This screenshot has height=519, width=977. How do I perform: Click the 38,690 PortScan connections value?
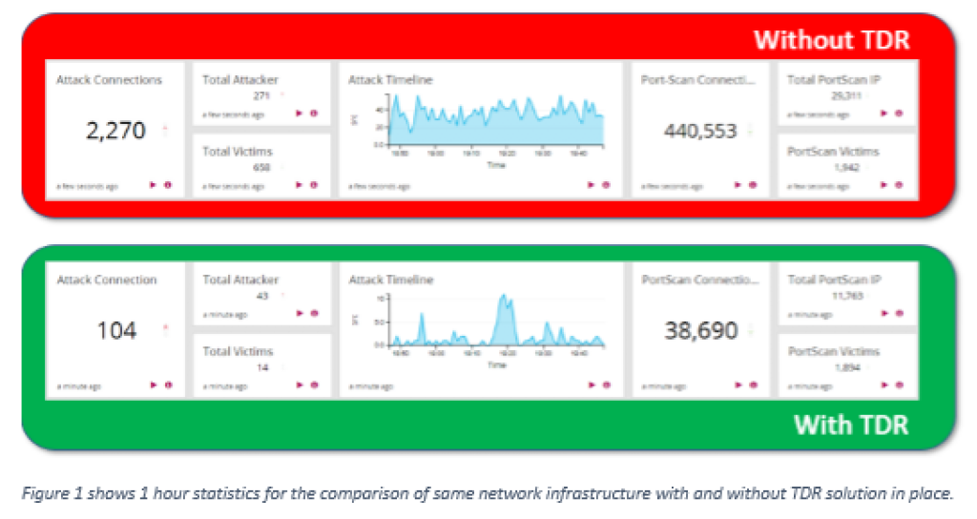[x=701, y=330]
